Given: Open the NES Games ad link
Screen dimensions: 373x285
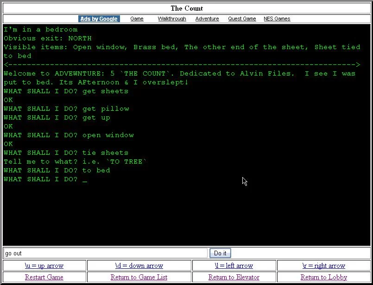Looking at the screenshot, I should point(277,19).
